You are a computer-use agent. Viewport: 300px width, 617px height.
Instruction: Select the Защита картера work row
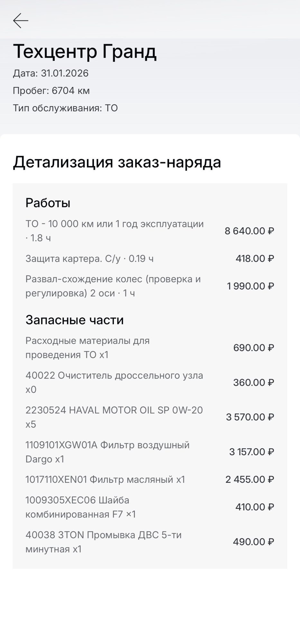click(x=89, y=258)
